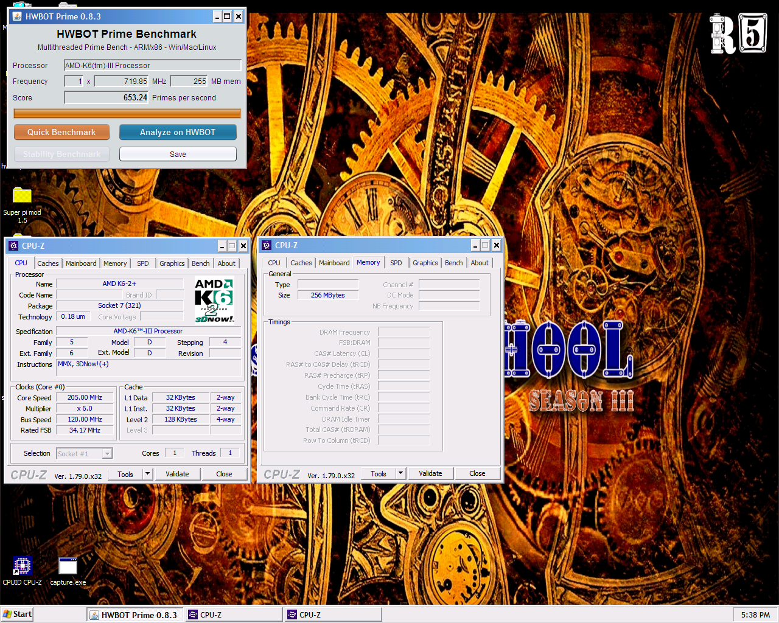The height and width of the screenshot is (623, 779).
Task: Click the Socket 7 (321) package value
Action: click(119, 305)
